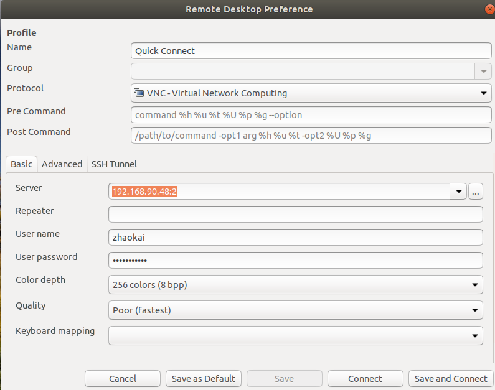Open the SSH Tunnel tab
Screen dimensions: 495x390
pos(114,164)
